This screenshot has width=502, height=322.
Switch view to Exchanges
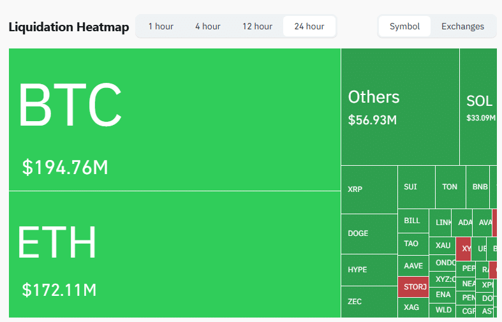pyautogui.click(x=462, y=26)
